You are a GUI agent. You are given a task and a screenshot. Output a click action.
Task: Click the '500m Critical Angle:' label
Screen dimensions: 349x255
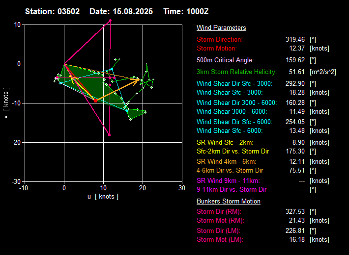pos(225,60)
